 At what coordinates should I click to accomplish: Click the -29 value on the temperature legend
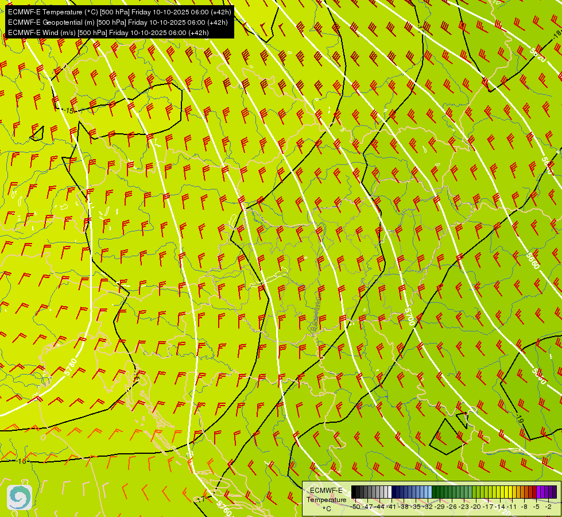[440, 507]
